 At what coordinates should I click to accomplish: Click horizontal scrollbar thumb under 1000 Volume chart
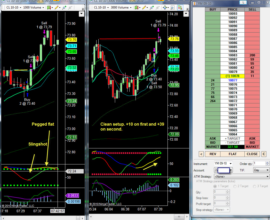[78, 218]
